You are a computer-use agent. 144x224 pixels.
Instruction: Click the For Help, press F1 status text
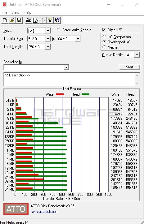(15, 222)
